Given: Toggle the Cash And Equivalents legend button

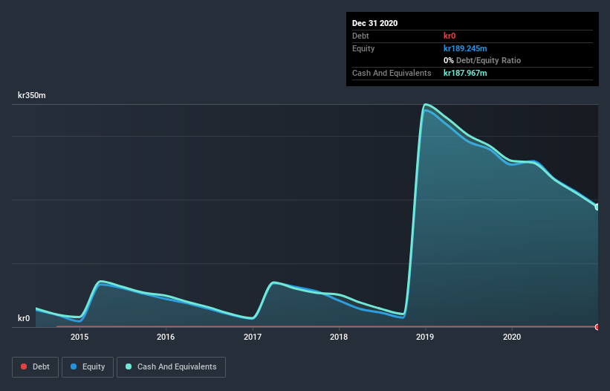Looking at the screenshot, I should coord(171,367).
